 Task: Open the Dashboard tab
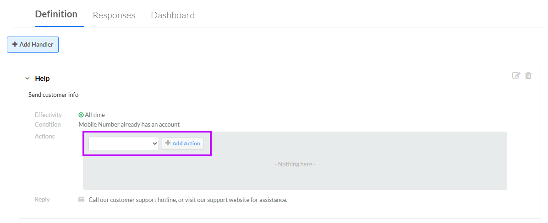click(x=173, y=16)
